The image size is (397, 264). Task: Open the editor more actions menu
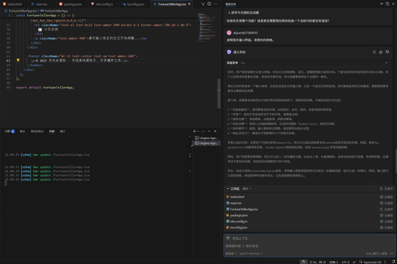pyautogui.click(x=215, y=4)
